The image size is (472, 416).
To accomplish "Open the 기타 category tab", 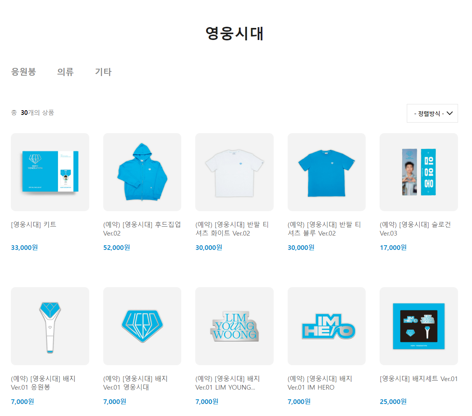I will point(103,72).
